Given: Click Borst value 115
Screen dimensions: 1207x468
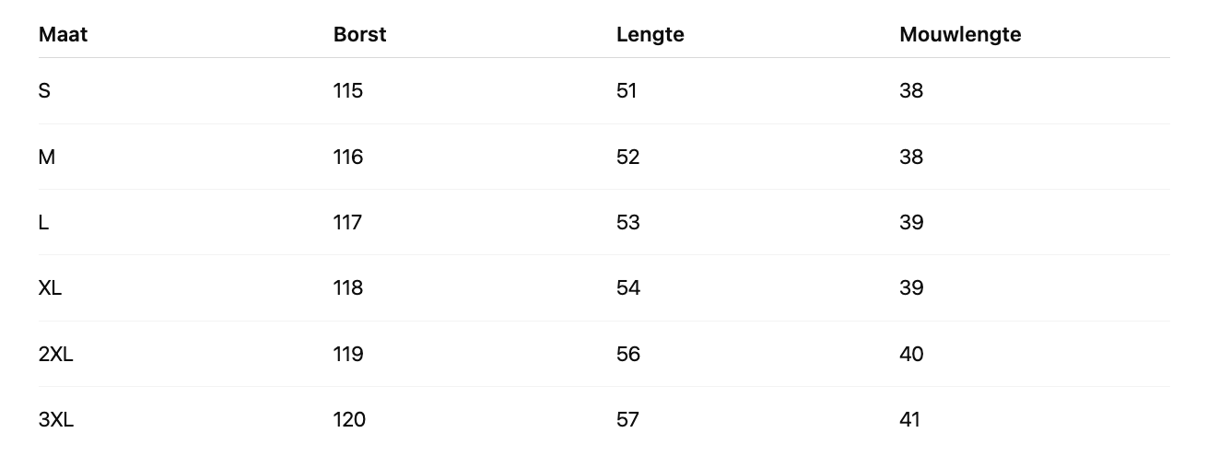Looking at the screenshot, I should click(348, 91).
